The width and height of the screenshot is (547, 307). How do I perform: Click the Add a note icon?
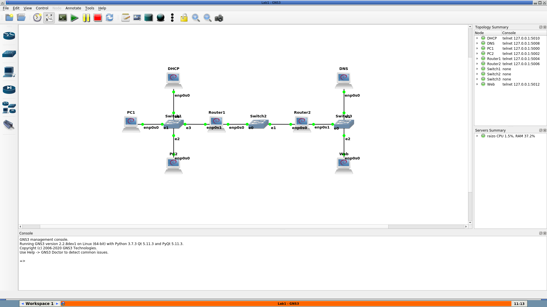pos(126,18)
